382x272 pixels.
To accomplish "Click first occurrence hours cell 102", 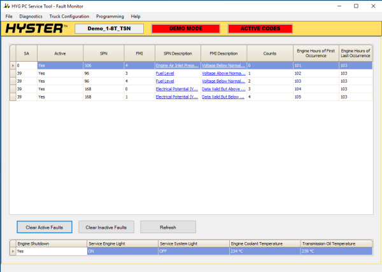I will click(316, 73).
